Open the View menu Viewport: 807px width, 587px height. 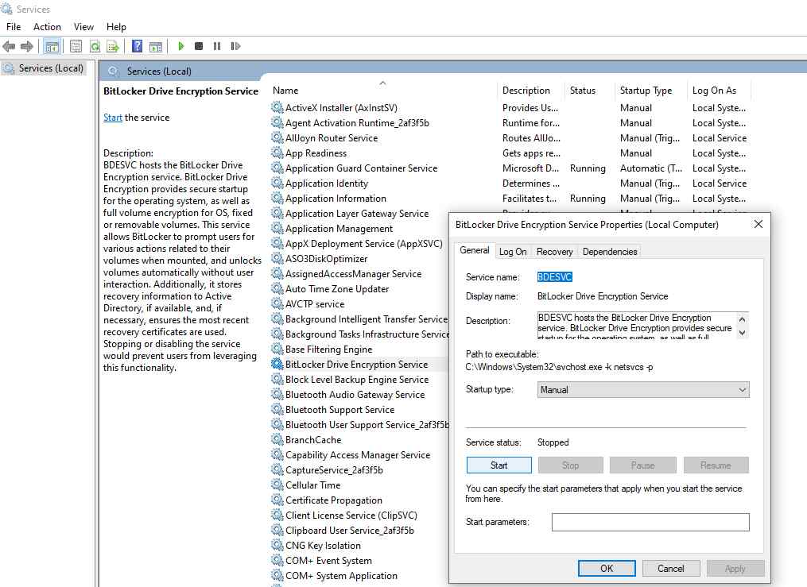pos(83,27)
